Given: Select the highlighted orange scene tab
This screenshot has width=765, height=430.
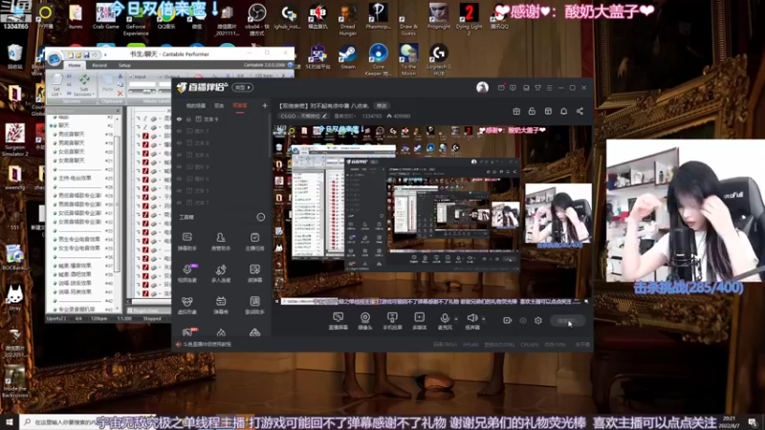Looking at the screenshot, I should click(x=240, y=106).
